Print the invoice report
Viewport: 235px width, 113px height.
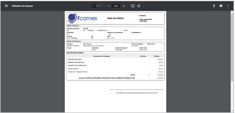(221, 6)
